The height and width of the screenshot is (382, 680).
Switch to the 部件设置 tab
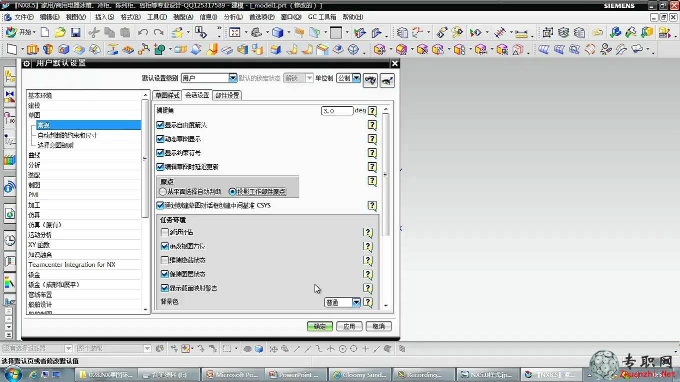[227, 95]
